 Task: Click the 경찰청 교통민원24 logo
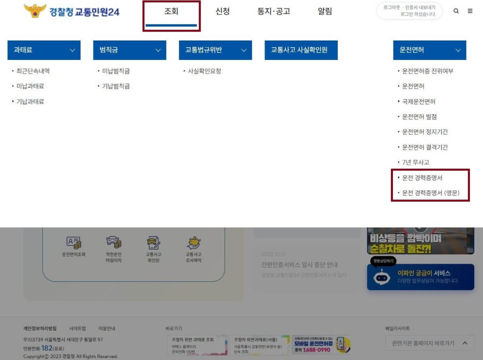pyautogui.click(x=72, y=11)
